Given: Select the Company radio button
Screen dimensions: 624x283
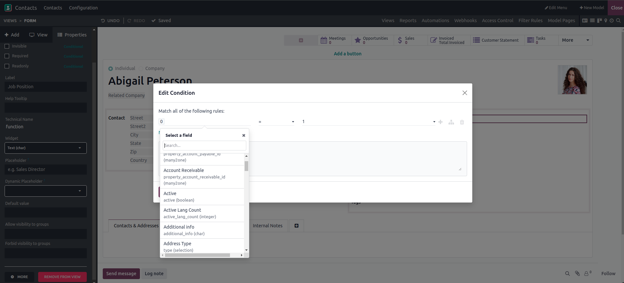Looking at the screenshot, I should [x=141, y=69].
